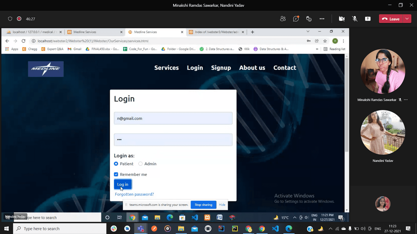This screenshot has width=417, height=234.
Task: Open the Apps bookmark shortcut
Action: (x=12, y=49)
